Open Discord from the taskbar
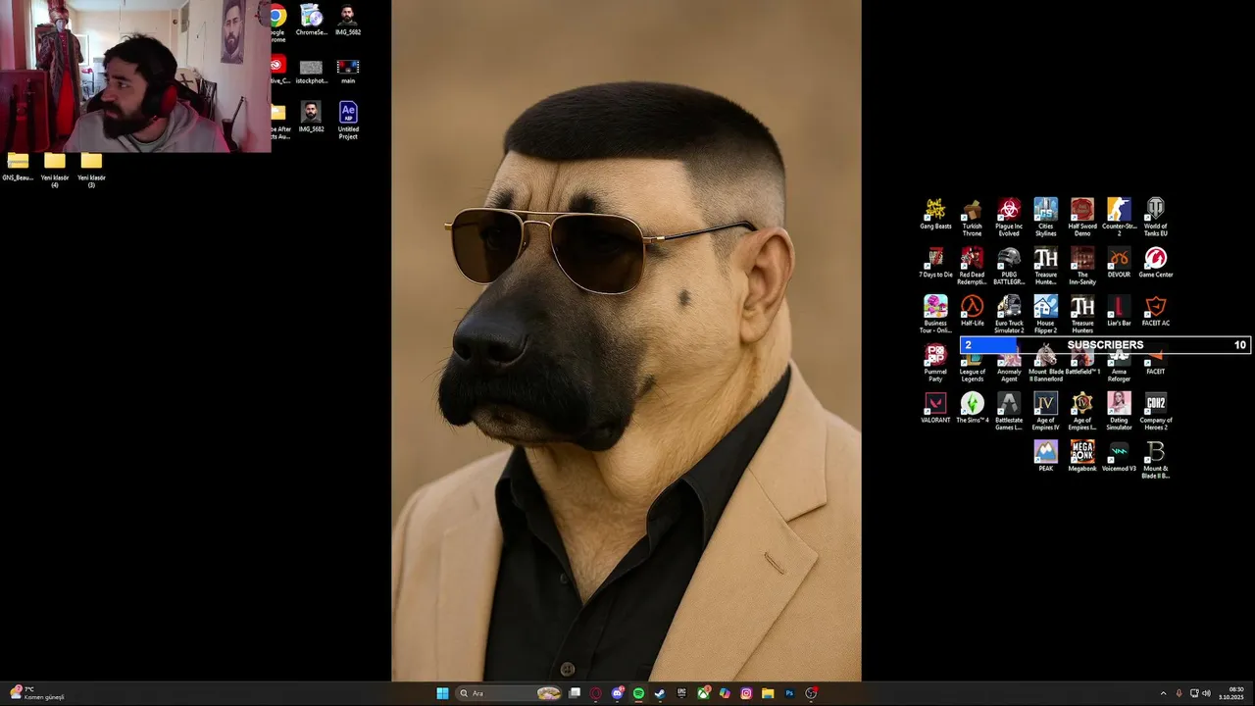The image size is (1255, 706). (x=618, y=693)
